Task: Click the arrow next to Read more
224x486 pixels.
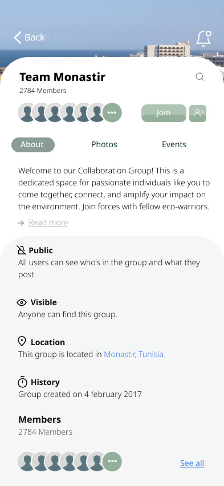Action: (21, 223)
